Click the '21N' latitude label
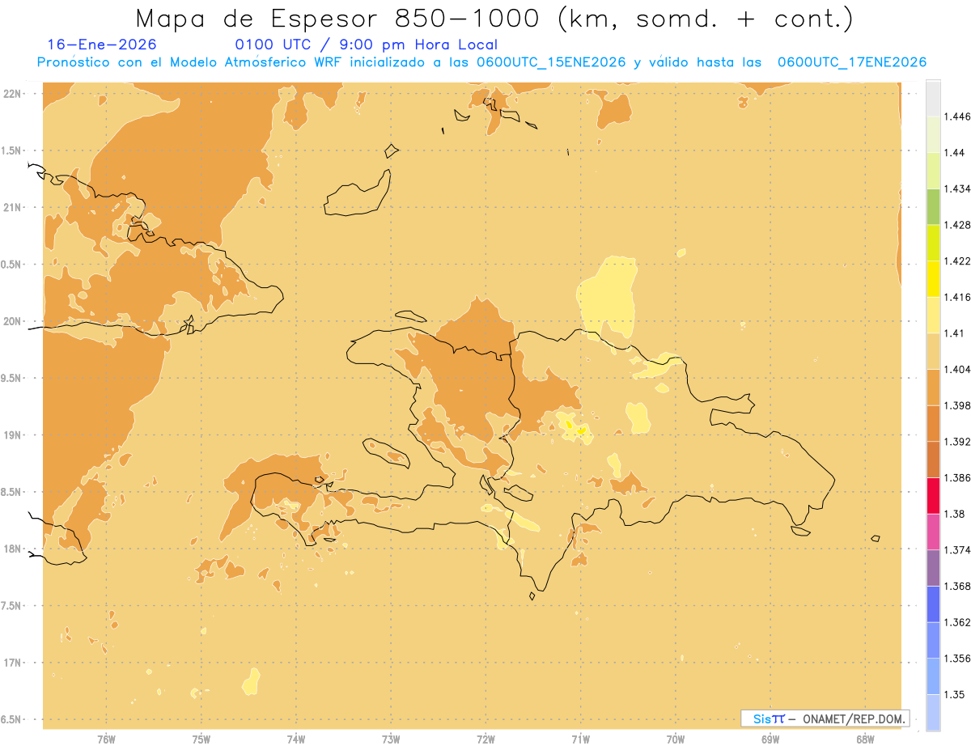Screen dimensions: 971x750 point(14,208)
